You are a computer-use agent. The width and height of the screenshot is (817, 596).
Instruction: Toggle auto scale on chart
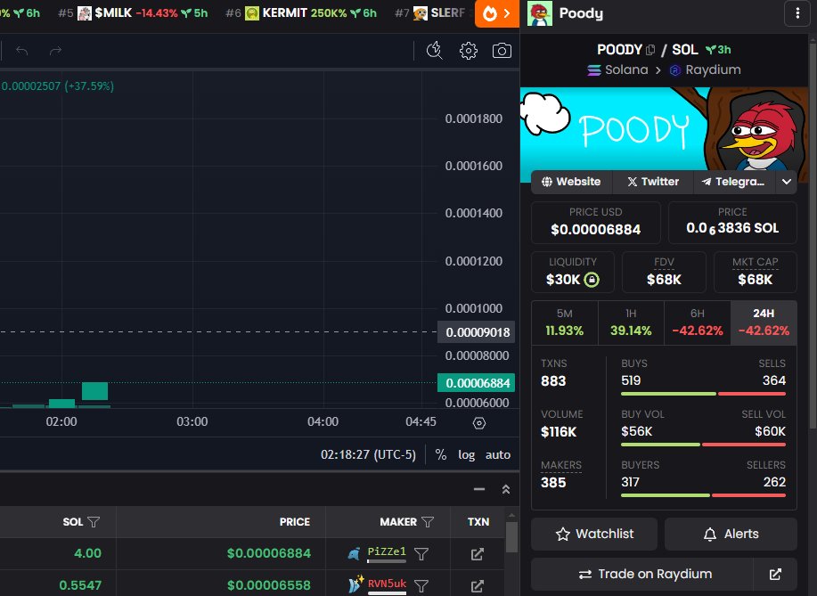[x=498, y=455]
